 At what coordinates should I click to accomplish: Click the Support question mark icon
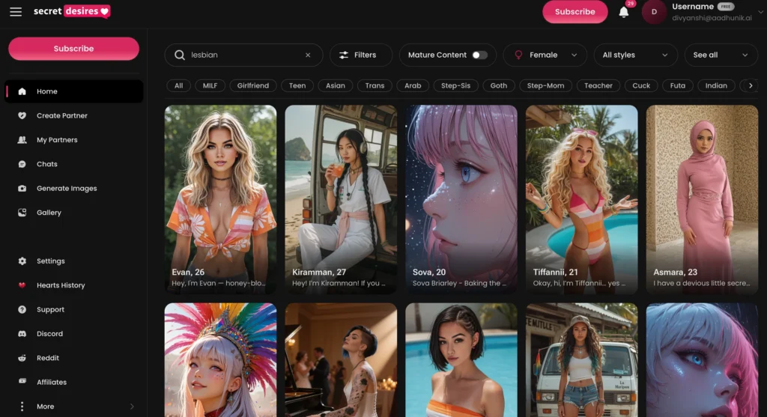coord(22,309)
